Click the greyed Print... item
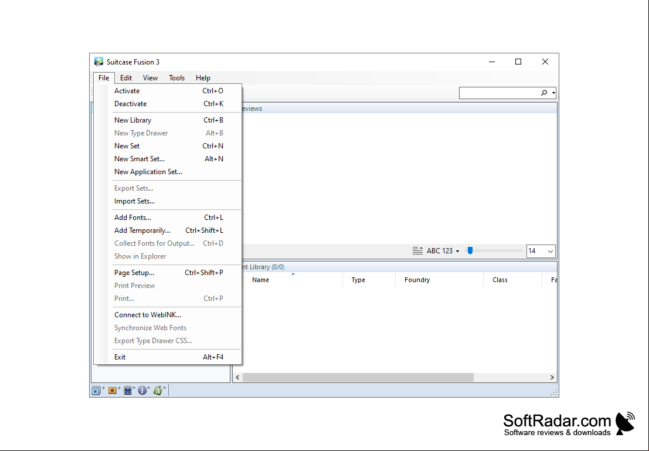 (x=168, y=298)
